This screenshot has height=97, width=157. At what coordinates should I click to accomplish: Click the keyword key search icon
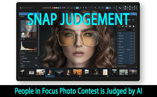[134, 6]
